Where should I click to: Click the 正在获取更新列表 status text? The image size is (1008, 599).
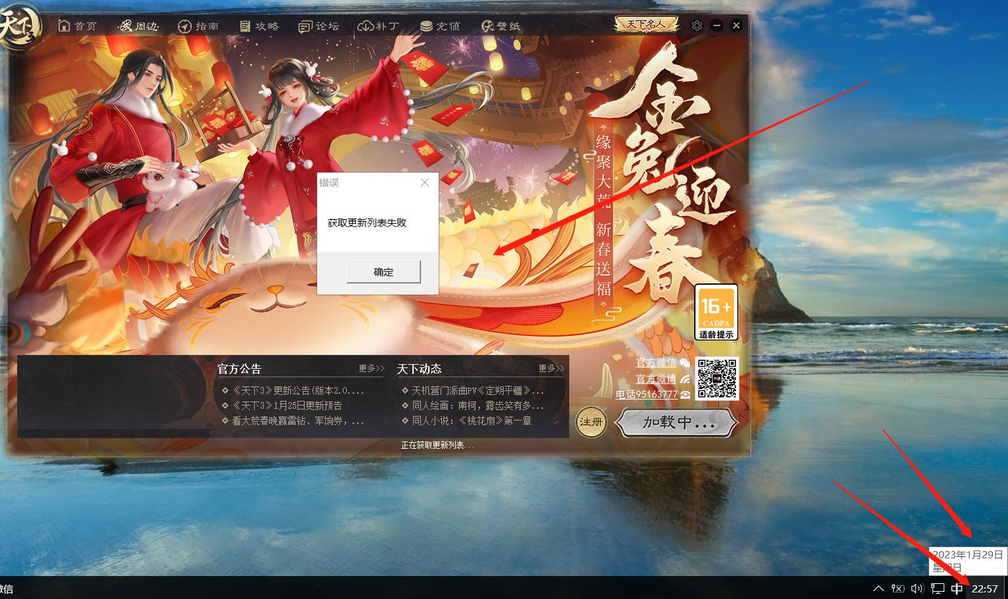point(437,445)
